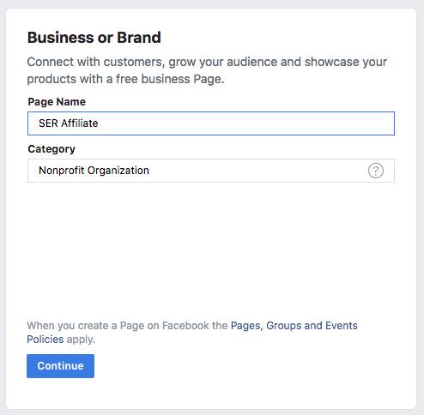Click the word 'Events' in the policies link

coord(342,326)
